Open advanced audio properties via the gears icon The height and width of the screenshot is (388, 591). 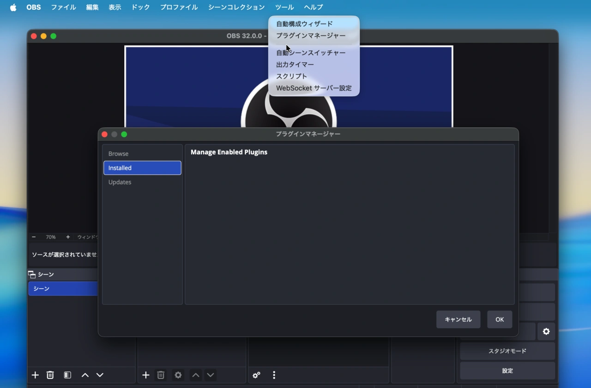tap(256, 376)
